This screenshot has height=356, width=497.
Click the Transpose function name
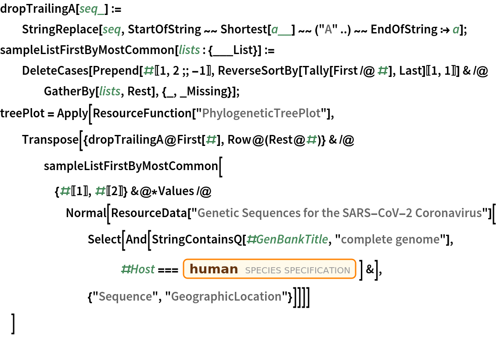(x=48, y=140)
